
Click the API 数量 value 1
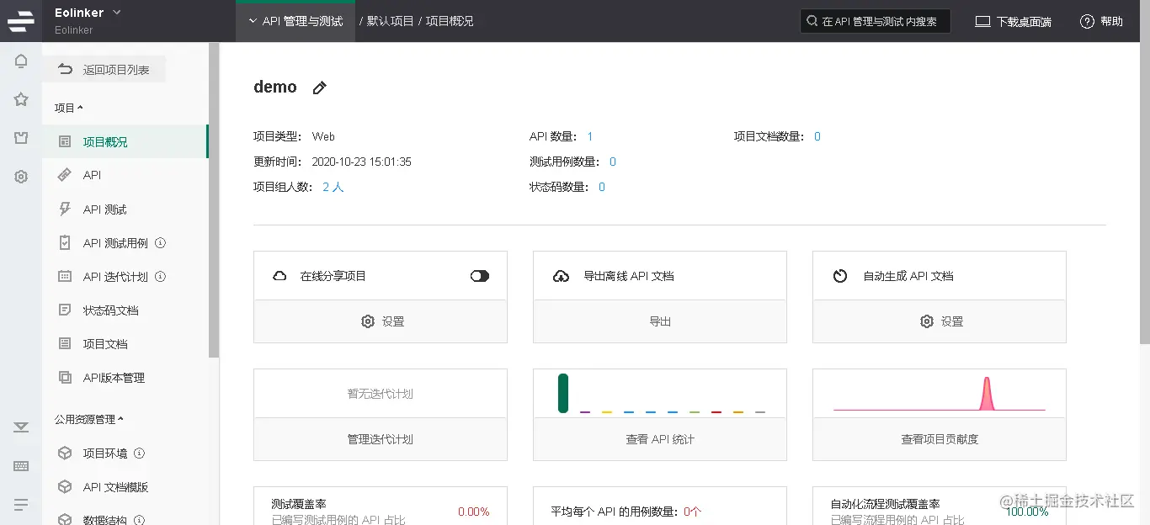(x=590, y=136)
